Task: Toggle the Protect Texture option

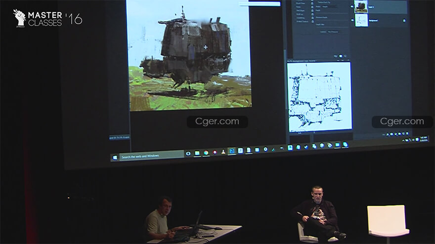Action: [302, 21]
